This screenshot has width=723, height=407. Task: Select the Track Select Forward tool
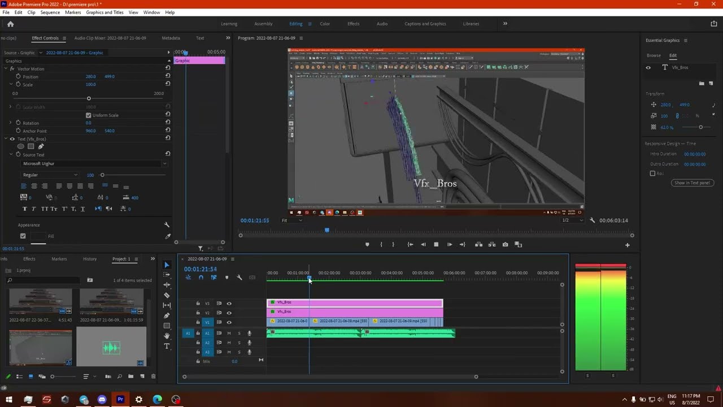click(167, 275)
